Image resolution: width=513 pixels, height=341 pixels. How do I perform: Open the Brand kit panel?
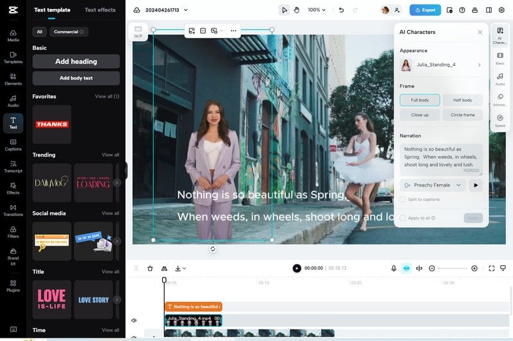13,256
